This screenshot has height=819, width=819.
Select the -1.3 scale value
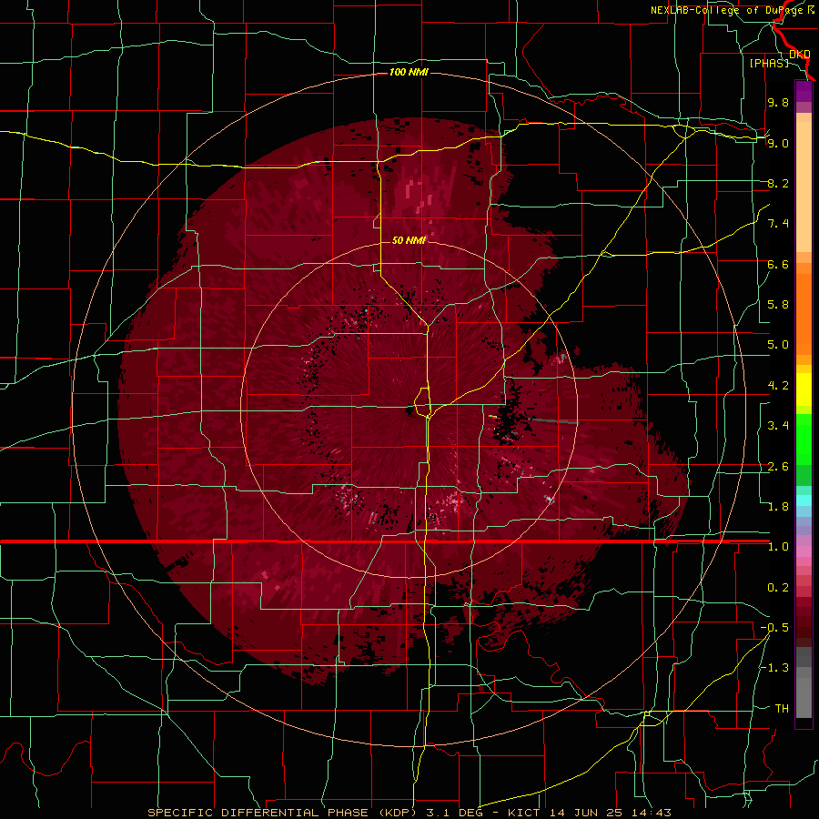coord(774,668)
